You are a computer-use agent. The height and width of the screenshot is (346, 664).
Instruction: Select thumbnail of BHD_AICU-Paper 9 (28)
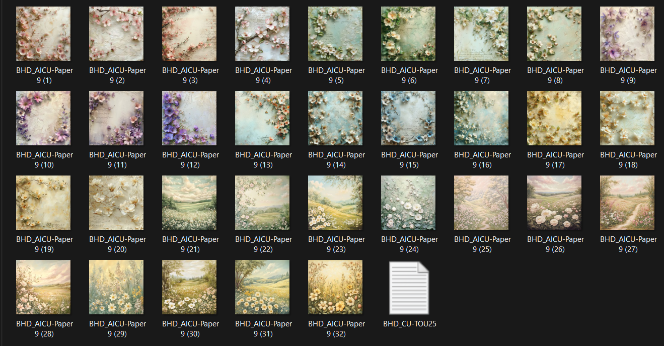43,287
